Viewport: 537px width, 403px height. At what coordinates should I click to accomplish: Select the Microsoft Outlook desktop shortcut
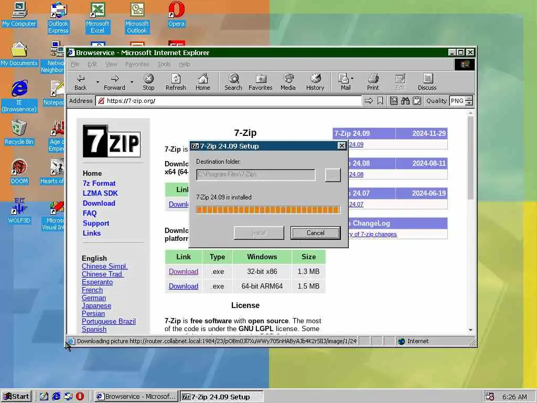pos(137,18)
